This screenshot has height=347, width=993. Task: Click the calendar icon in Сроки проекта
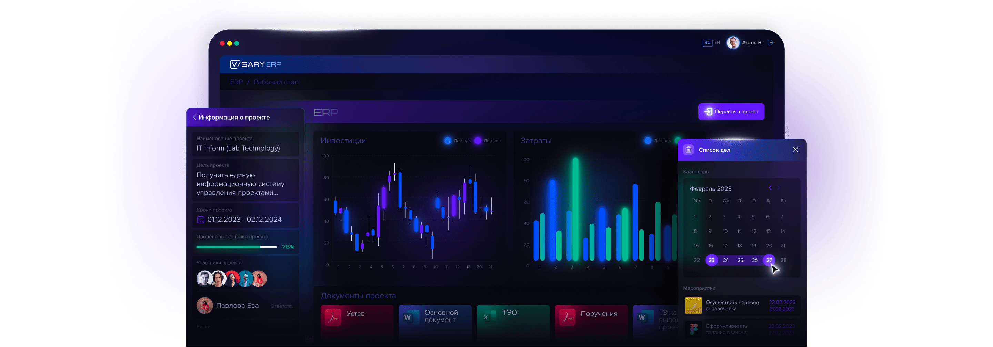pos(200,220)
